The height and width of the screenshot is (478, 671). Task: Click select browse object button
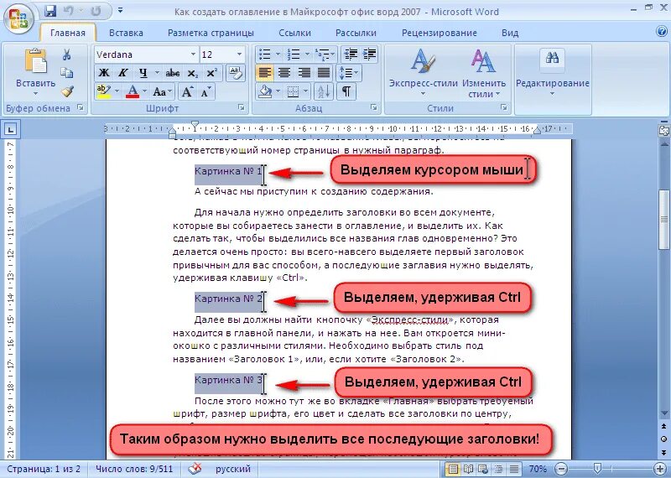coord(663,439)
